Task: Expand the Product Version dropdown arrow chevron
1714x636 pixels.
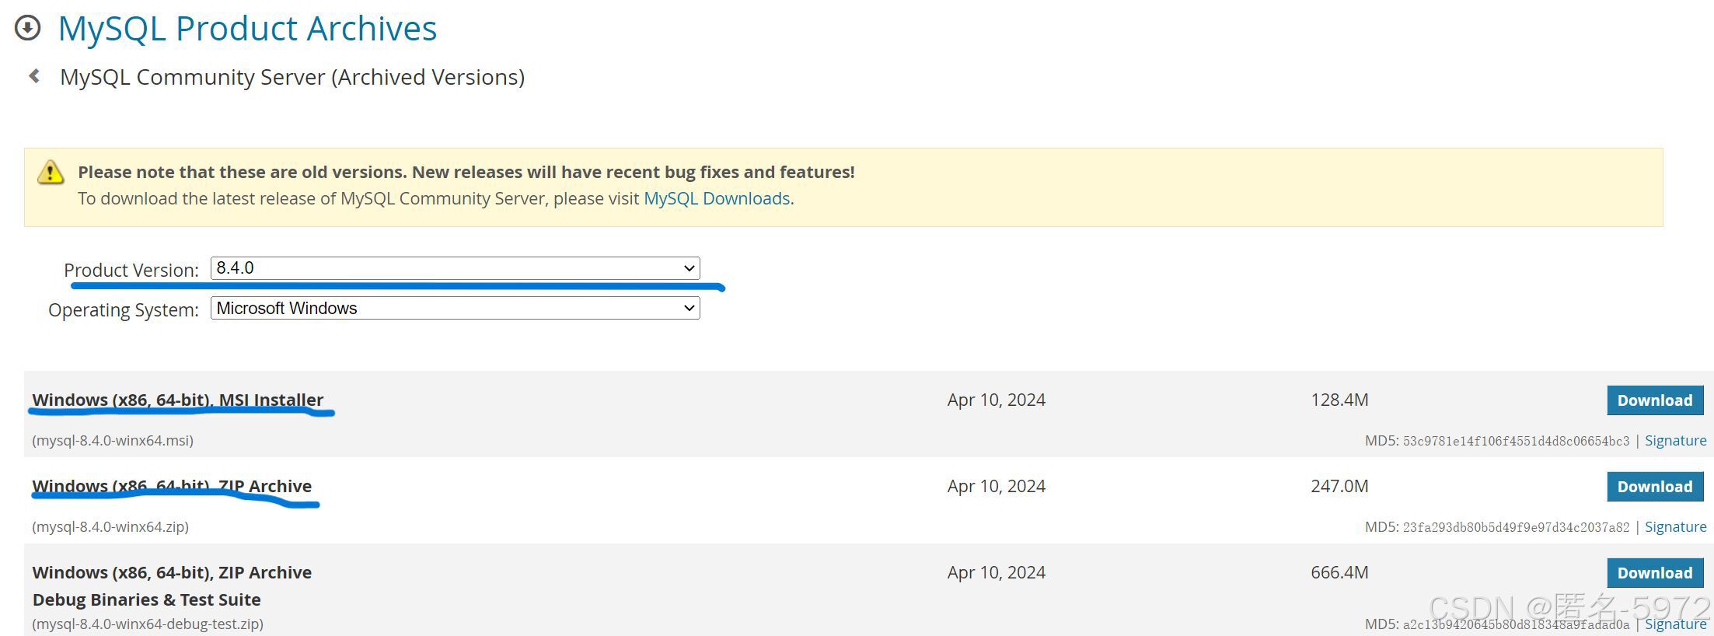Action: 687,267
